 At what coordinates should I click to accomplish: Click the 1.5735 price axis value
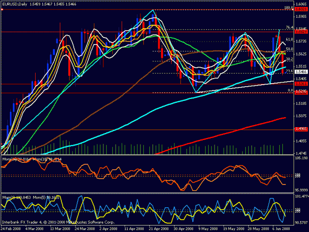(301, 41)
